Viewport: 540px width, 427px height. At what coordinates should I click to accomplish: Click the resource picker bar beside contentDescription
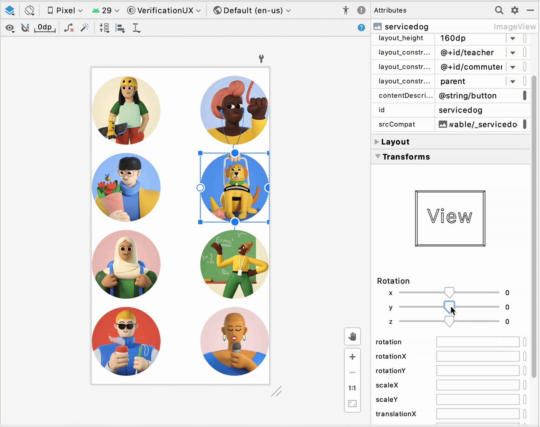point(525,95)
